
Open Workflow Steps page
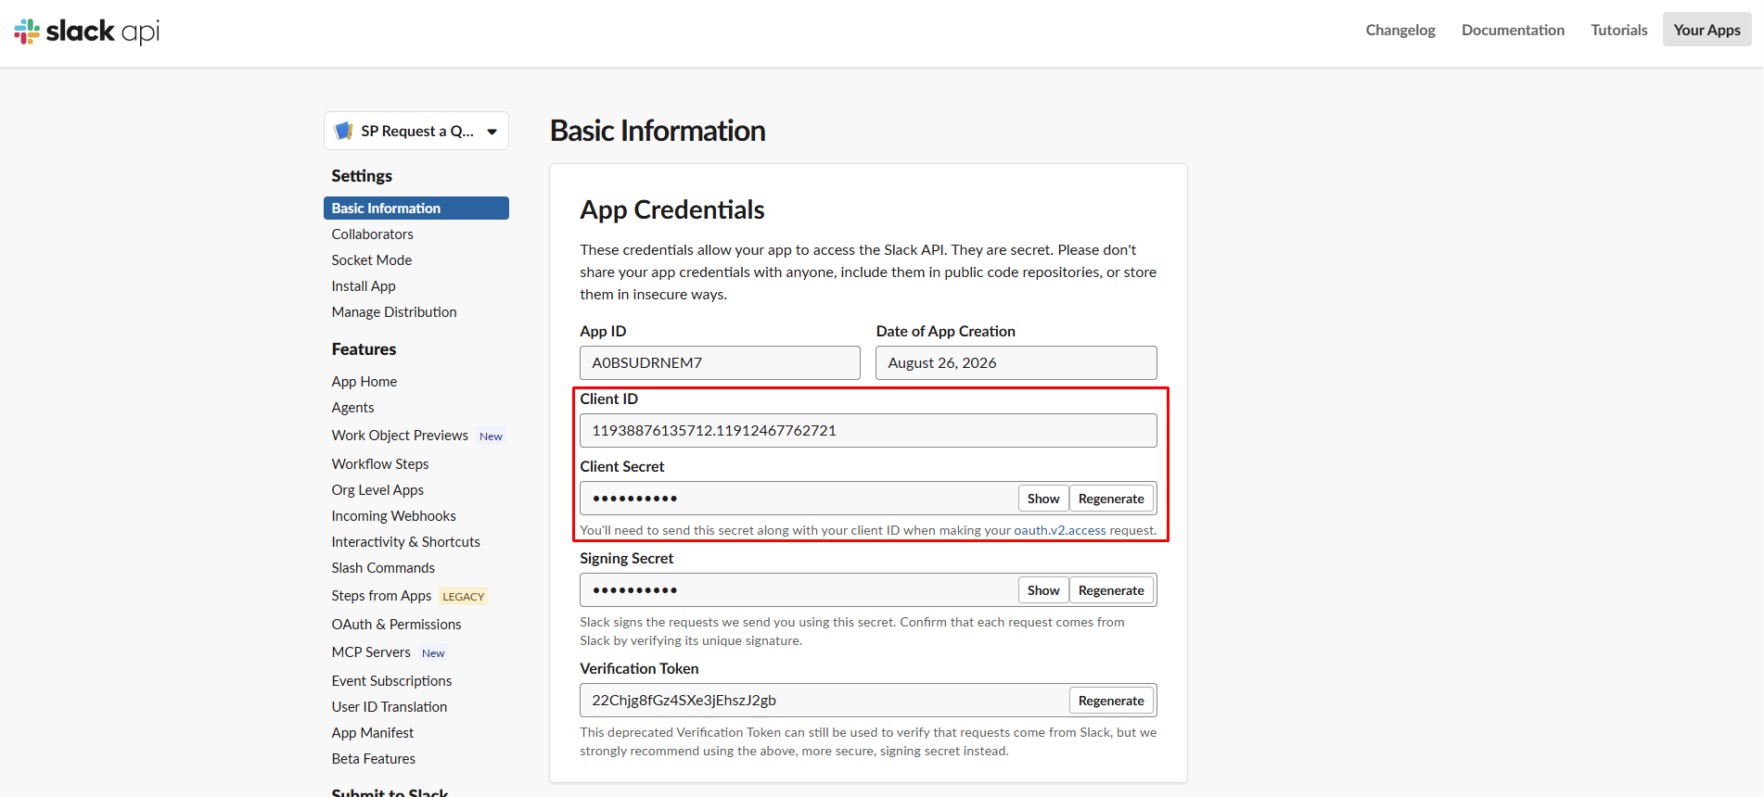(380, 464)
